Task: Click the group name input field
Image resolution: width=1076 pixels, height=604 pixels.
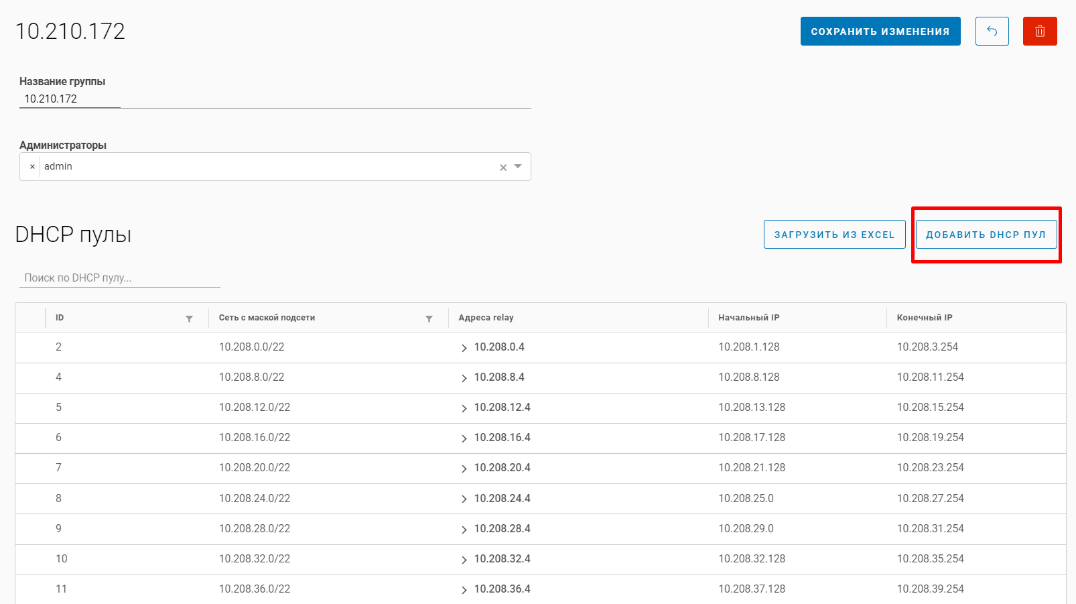Action: (x=275, y=99)
